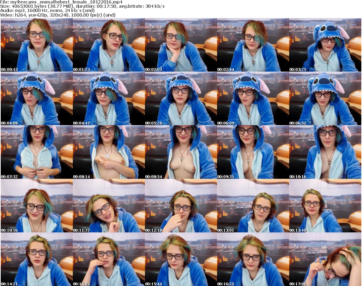Select the thumbnail stamped 00:14:21
This screenshot has width=362, height=286.
pos(37,259)
